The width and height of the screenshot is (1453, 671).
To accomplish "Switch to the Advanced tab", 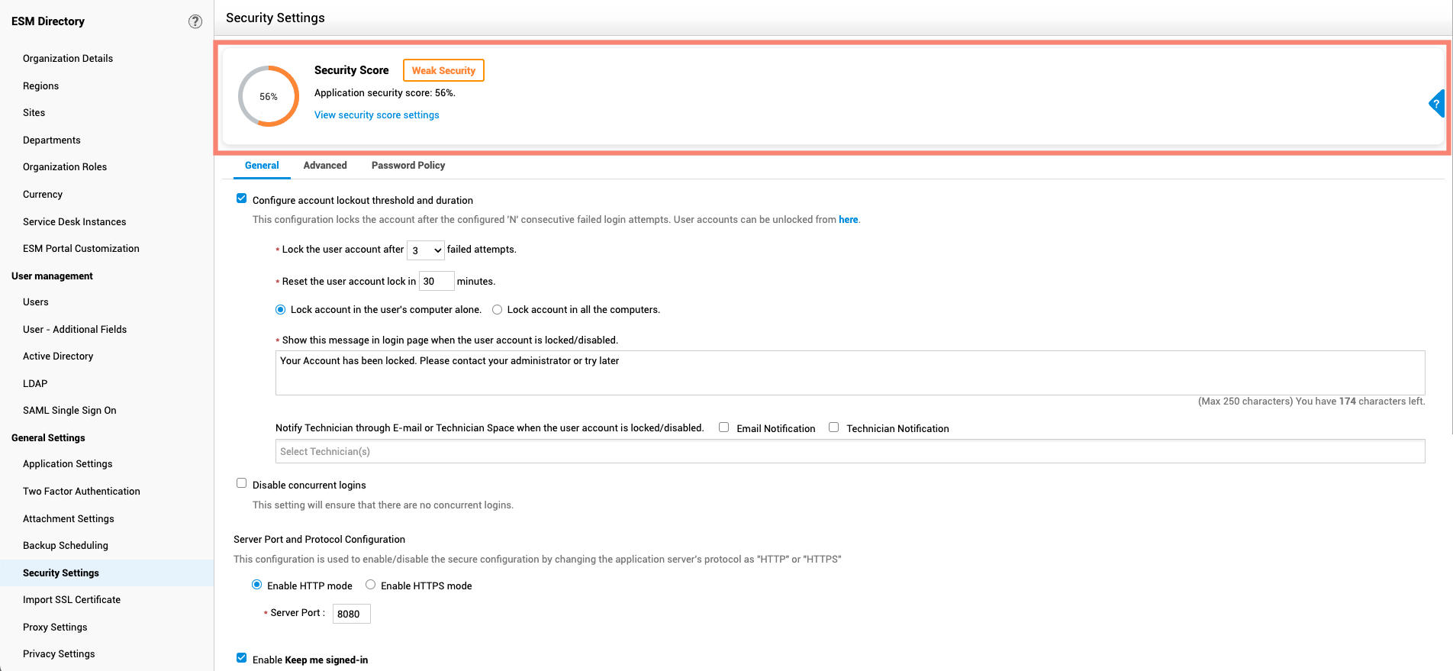I will coord(325,166).
